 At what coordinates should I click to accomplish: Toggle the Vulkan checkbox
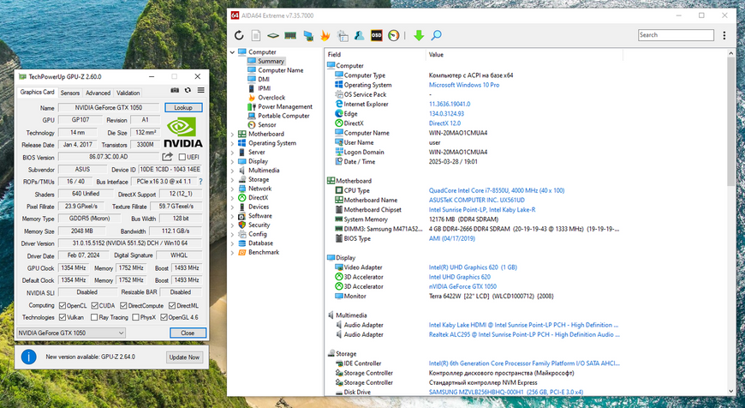(x=63, y=317)
